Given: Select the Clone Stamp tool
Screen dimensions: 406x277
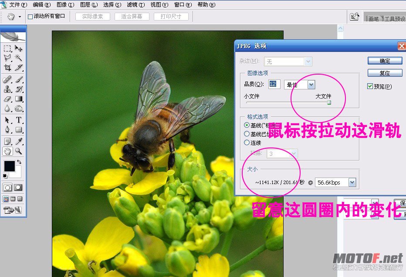Looking at the screenshot, I should tap(7, 89).
